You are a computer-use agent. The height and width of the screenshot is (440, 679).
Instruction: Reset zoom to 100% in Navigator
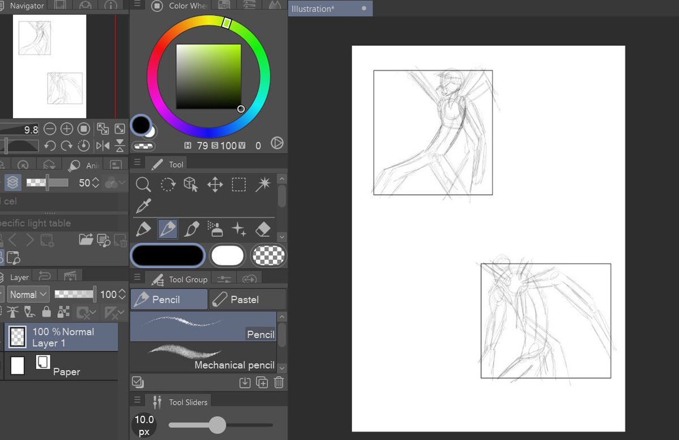(84, 129)
